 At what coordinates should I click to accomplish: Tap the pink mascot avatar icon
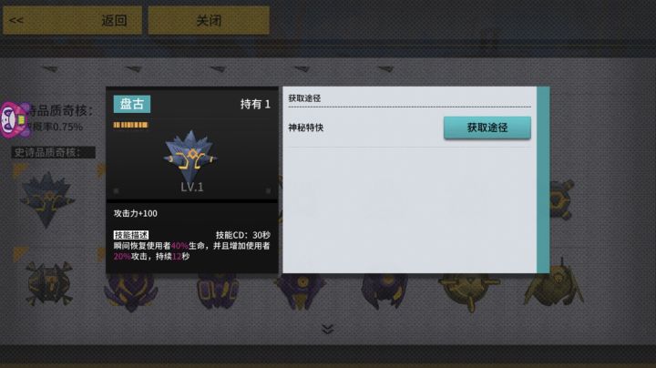15,120
